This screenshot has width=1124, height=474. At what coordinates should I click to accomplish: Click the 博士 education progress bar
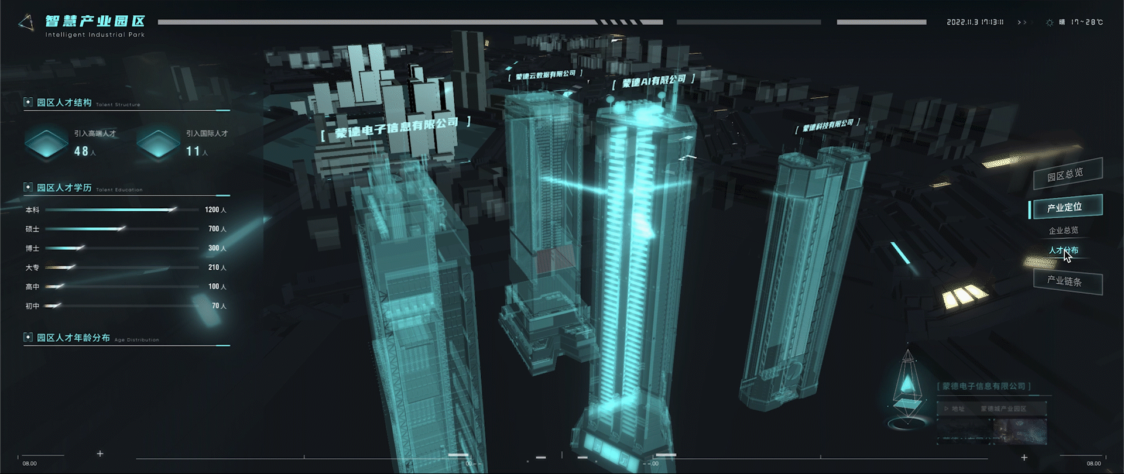pyautogui.click(x=122, y=248)
